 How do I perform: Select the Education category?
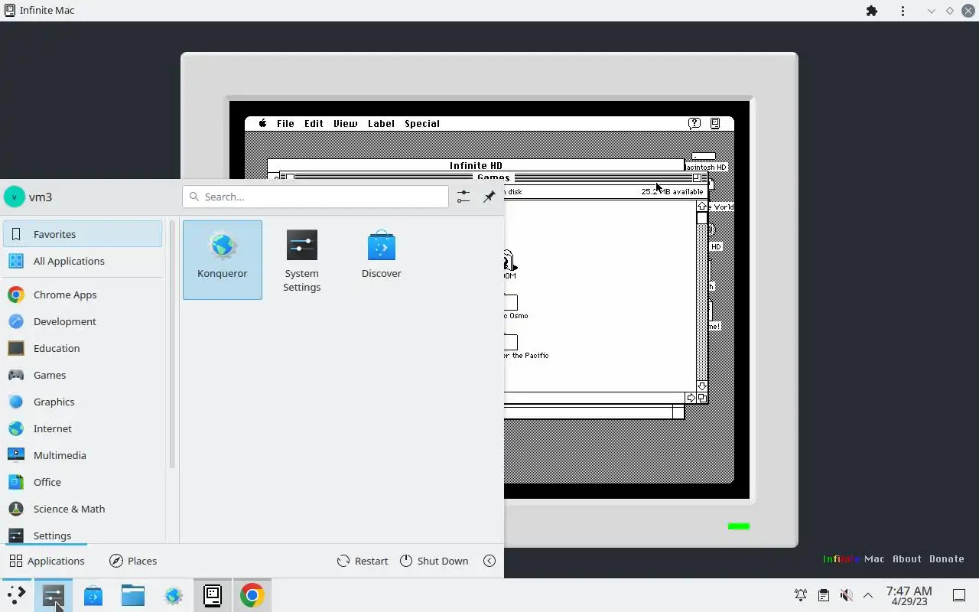point(83,348)
